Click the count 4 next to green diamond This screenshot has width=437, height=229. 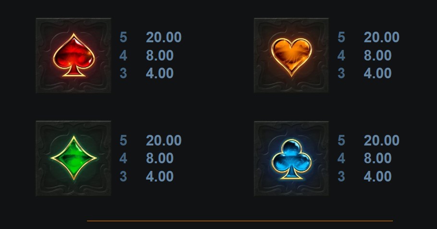click(123, 158)
